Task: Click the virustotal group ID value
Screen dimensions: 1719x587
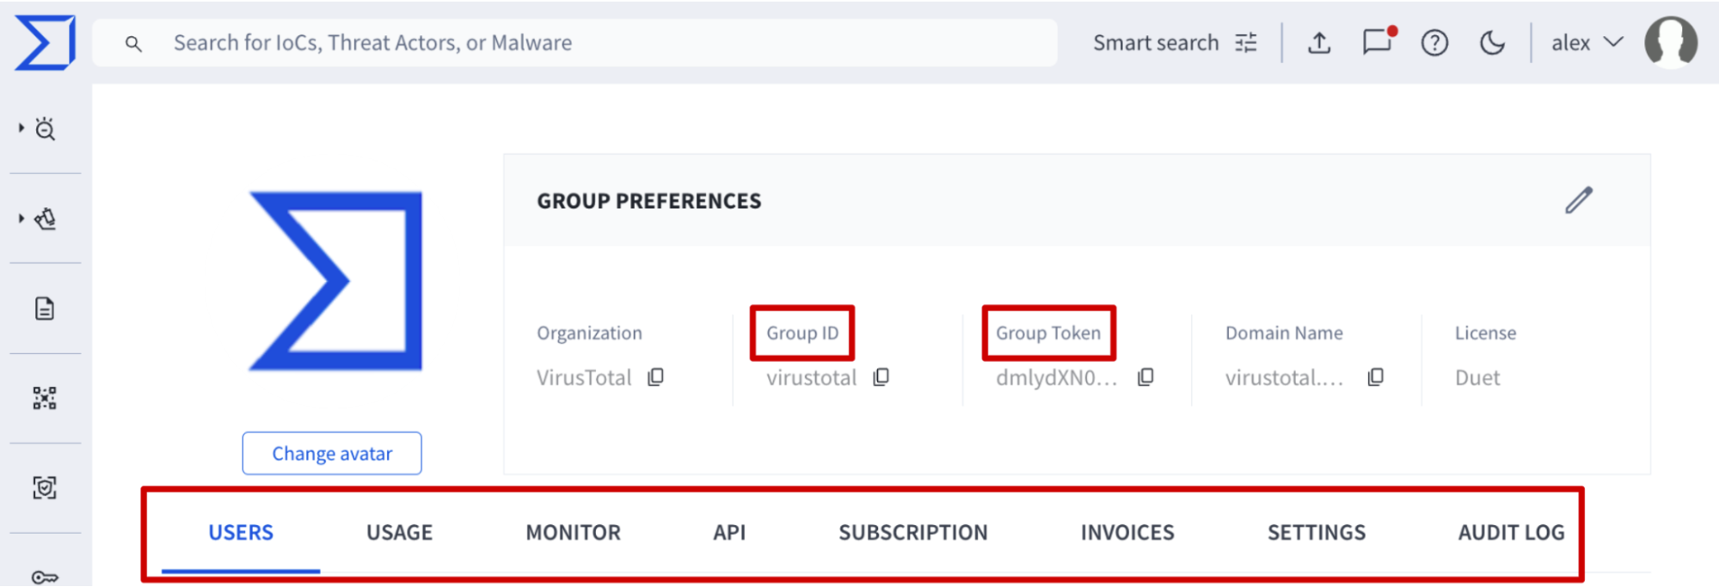Action: pyautogui.click(x=812, y=377)
